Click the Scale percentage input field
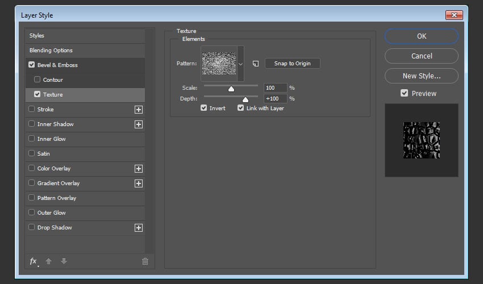 tap(276, 88)
